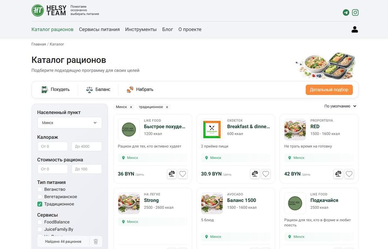Open the user account profile icon

point(354,29)
